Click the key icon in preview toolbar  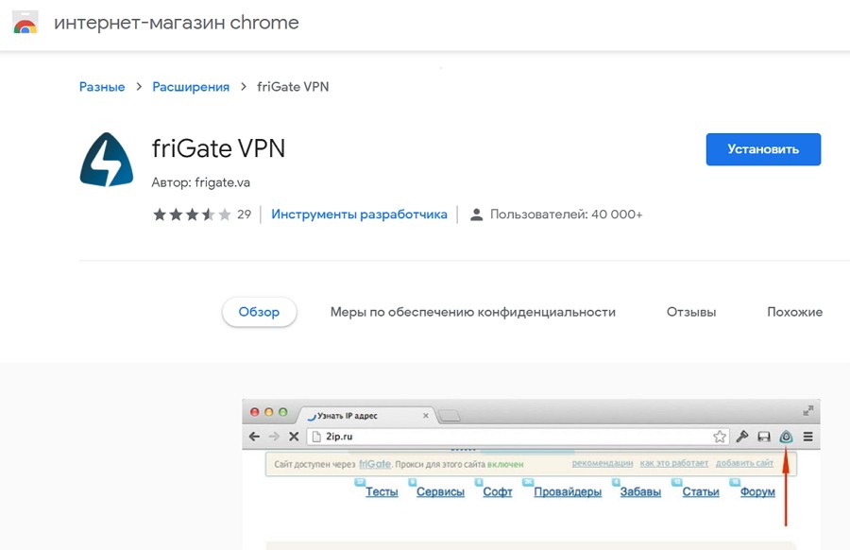tap(742, 436)
